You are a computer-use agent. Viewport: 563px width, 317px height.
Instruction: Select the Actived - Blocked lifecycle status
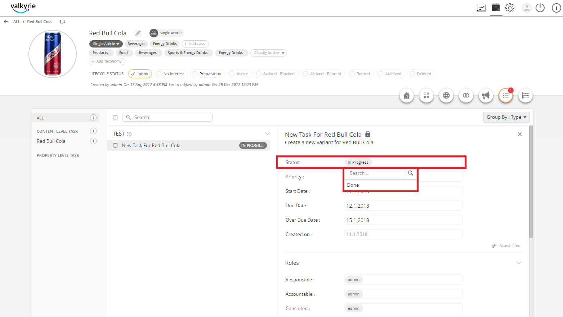coord(276,74)
